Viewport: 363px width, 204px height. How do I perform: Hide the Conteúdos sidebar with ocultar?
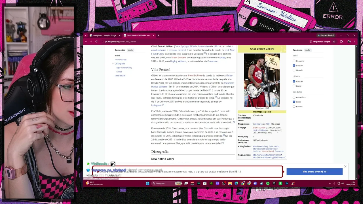pyautogui.click(x=130, y=50)
